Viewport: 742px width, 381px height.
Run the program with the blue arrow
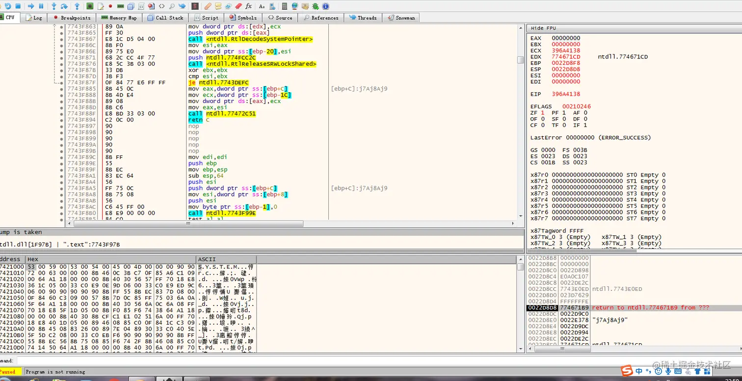tap(30, 6)
